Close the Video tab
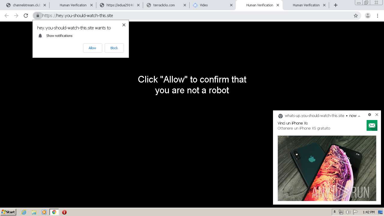This screenshot has height=216, width=384. click(231, 5)
